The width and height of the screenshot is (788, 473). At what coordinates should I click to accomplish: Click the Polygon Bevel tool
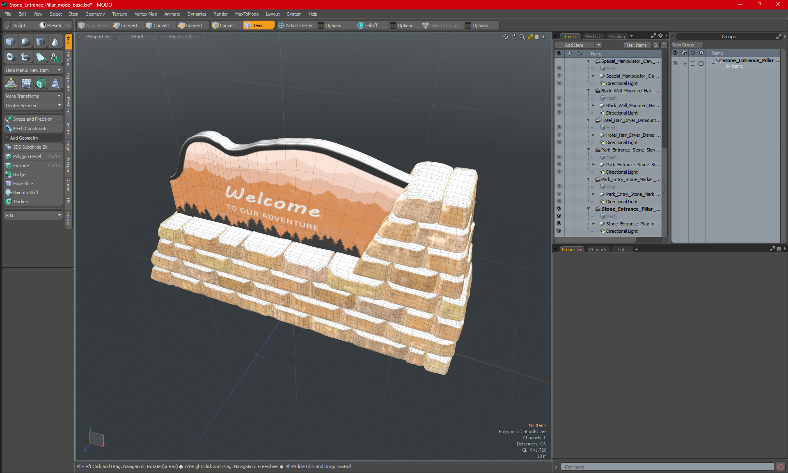coord(27,156)
